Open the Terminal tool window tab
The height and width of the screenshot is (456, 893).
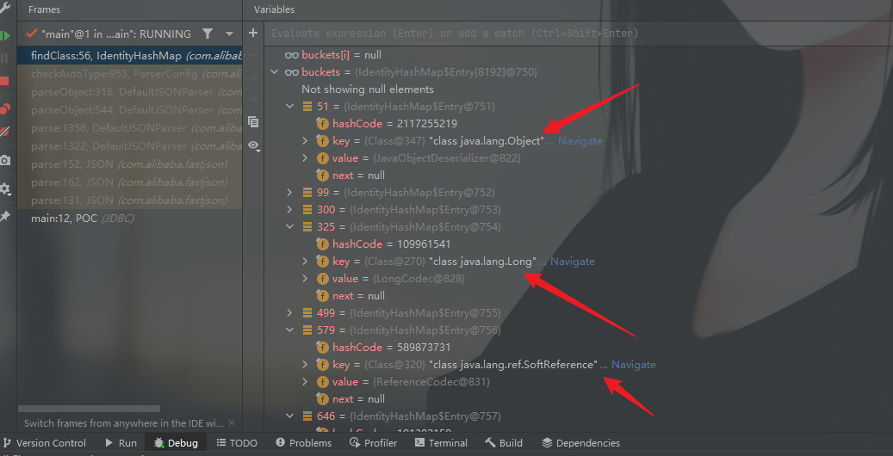(442, 443)
